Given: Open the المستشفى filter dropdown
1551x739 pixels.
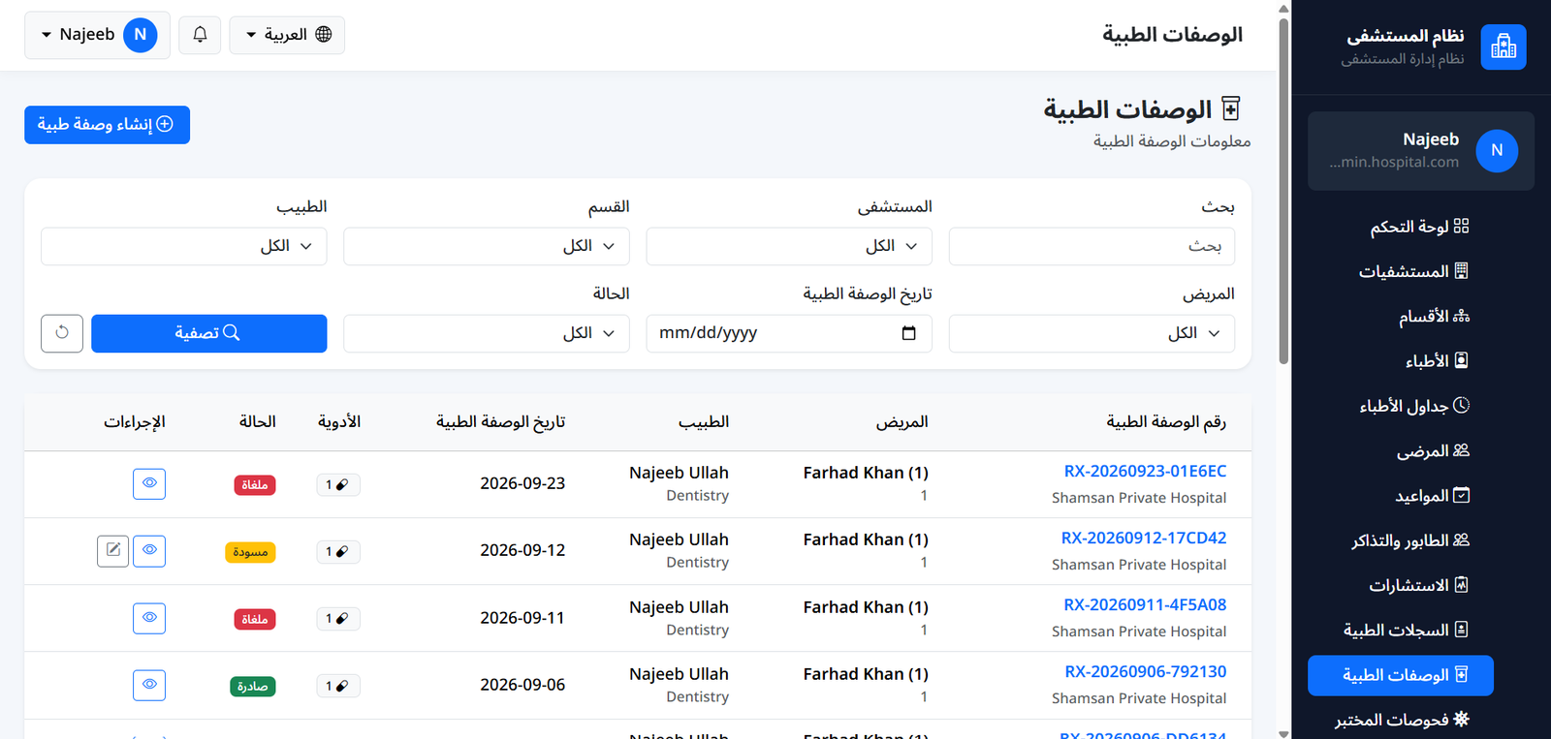Looking at the screenshot, I should tap(789, 246).
